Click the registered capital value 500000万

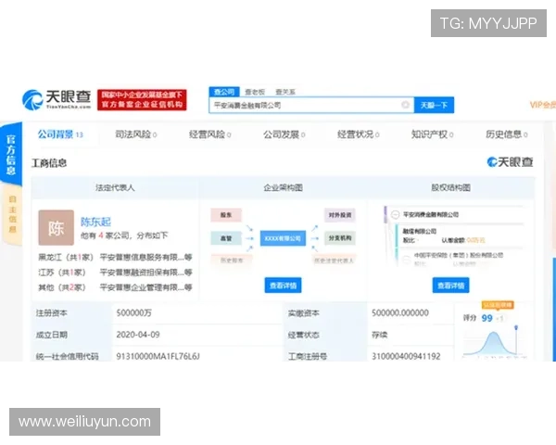coord(133,312)
